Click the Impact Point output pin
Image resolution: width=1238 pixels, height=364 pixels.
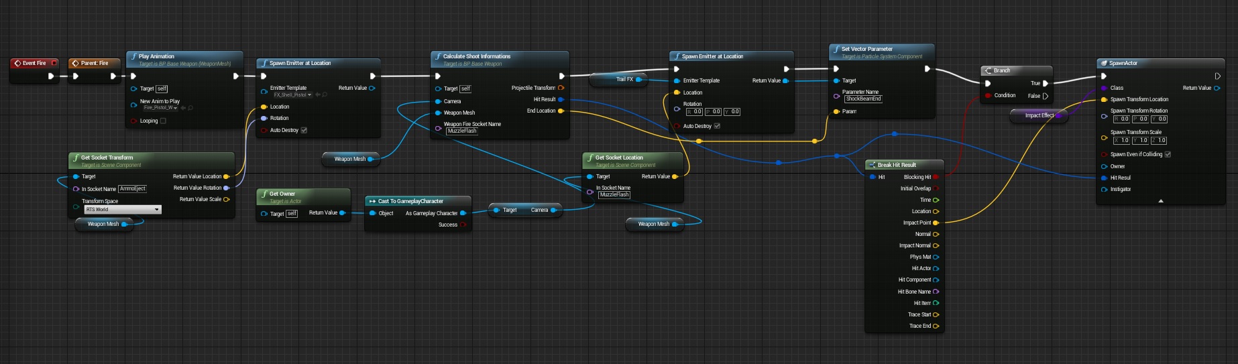click(x=936, y=223)
